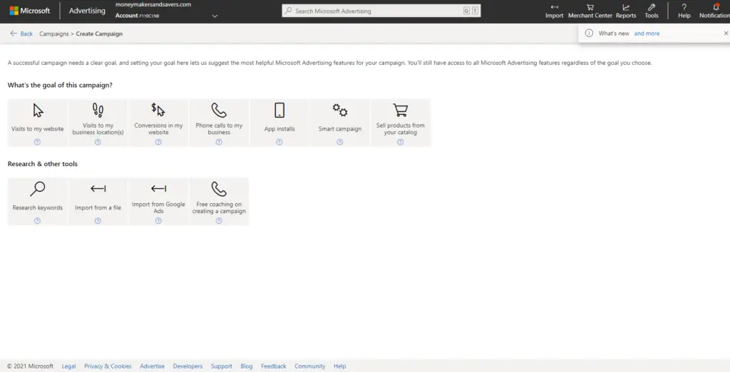Go Back using the back arrow link

21,33
